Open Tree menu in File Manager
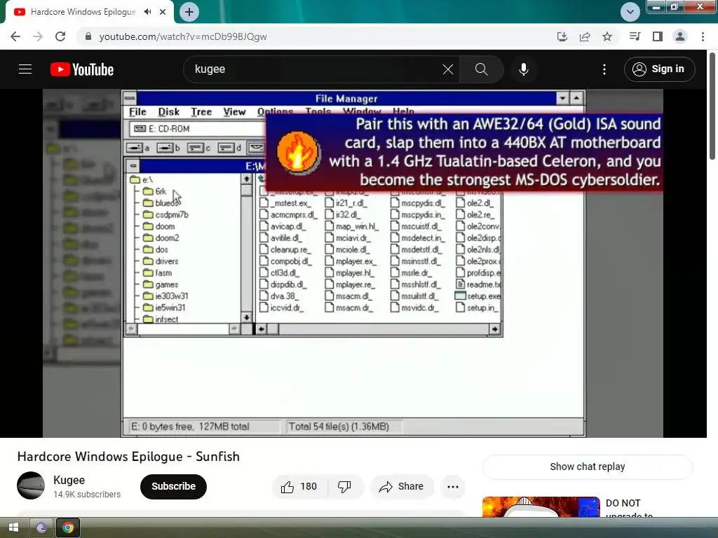Viewport: 718px width, 538px height. click(x=201, y=112)
